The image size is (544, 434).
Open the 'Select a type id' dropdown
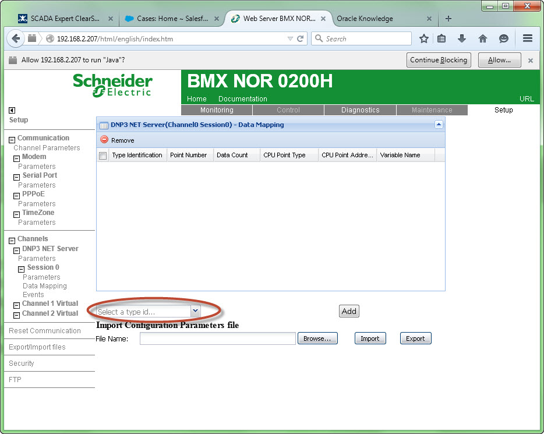coord(195,311)
